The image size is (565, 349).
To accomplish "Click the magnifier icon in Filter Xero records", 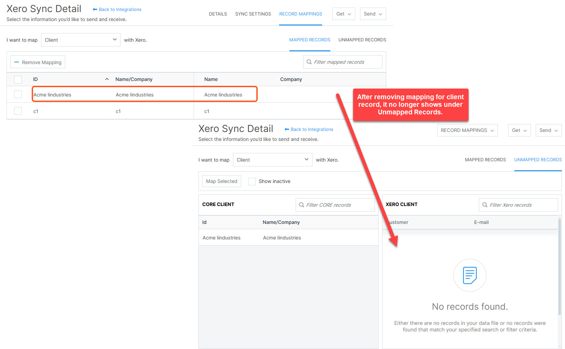I will point(485,205).
